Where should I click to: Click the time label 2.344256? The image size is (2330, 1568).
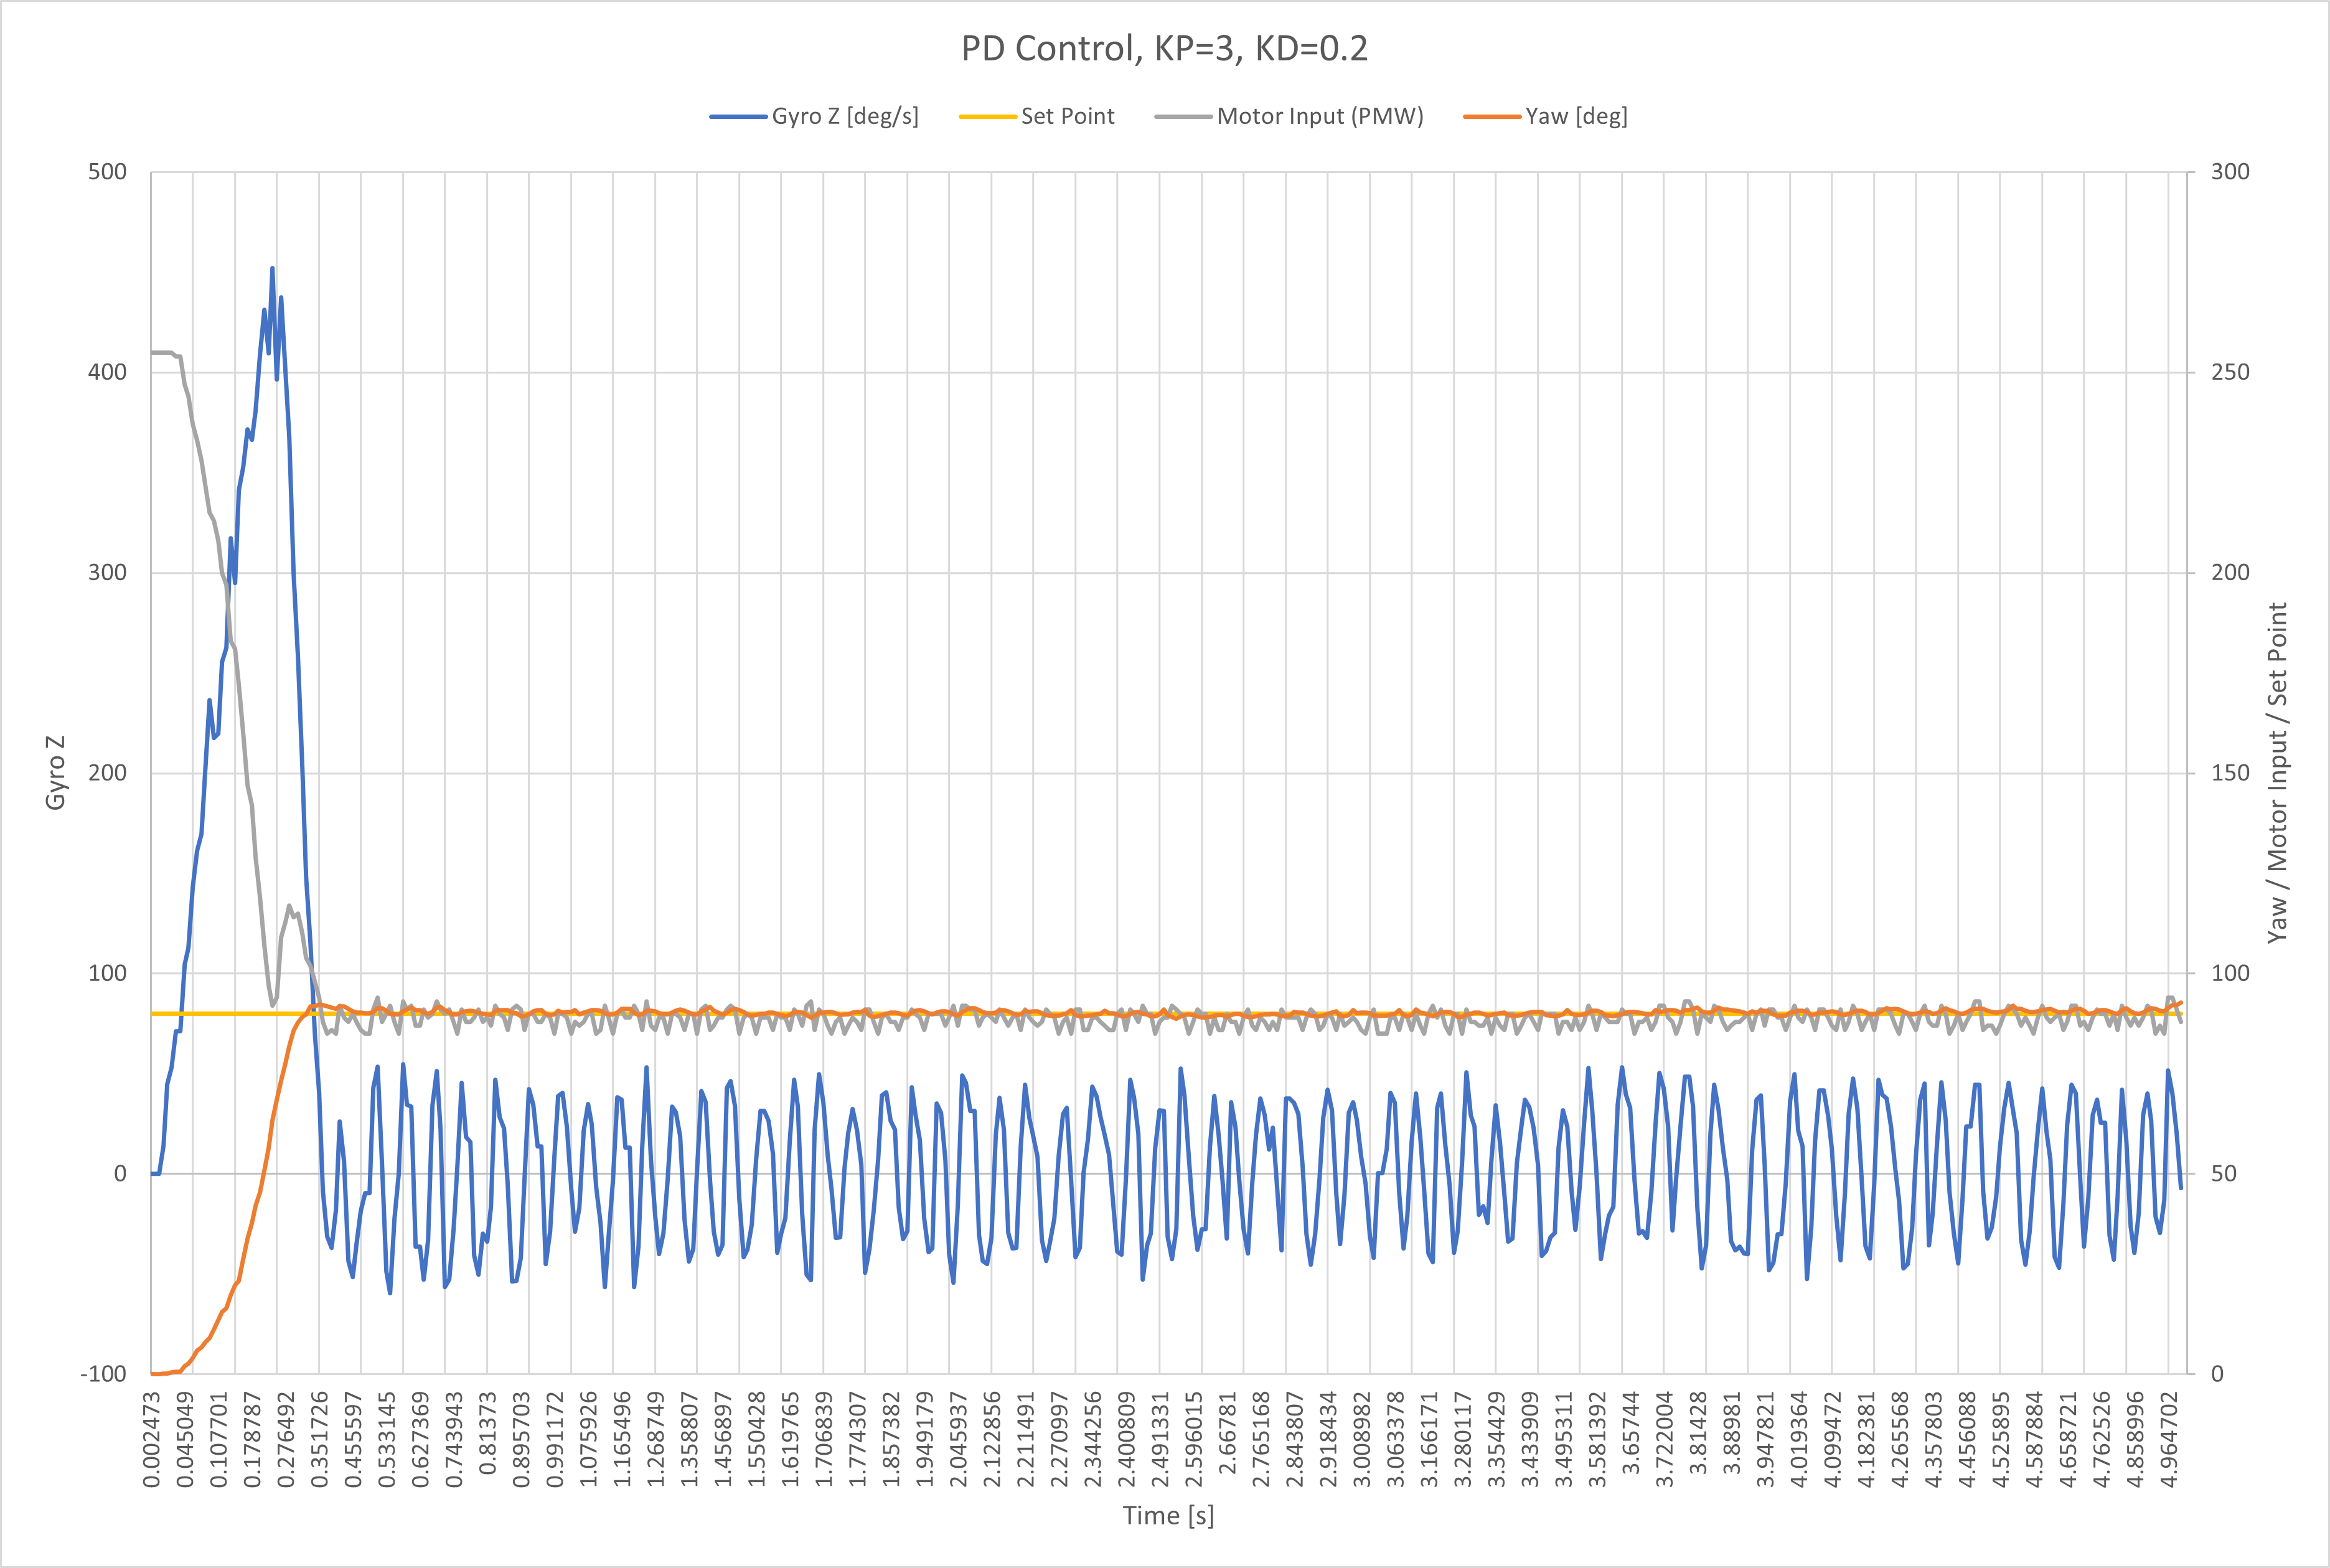(x=1092, y=1439)
